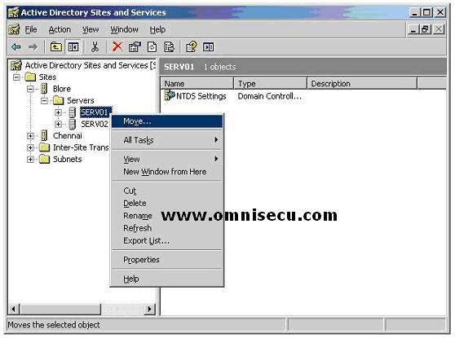455x338 pixels.
Task: Select the SERV01 tree item label
Action: pos(95,112)
